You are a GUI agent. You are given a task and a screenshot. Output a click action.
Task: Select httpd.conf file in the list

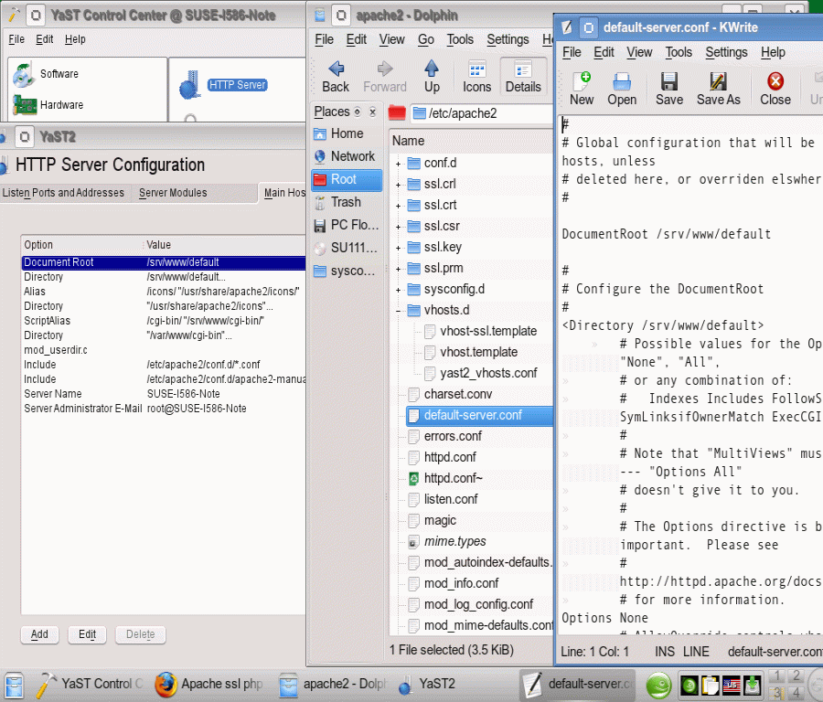point(449,457)
